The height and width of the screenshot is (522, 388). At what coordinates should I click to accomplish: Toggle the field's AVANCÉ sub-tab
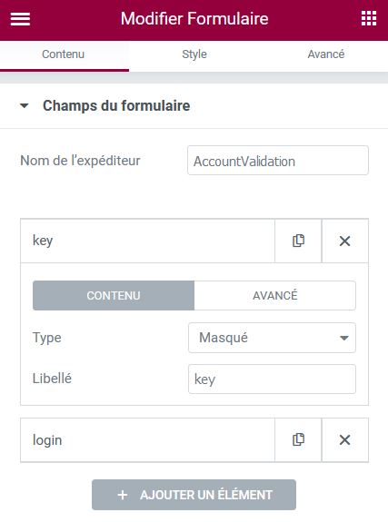(x=275, y=295)
